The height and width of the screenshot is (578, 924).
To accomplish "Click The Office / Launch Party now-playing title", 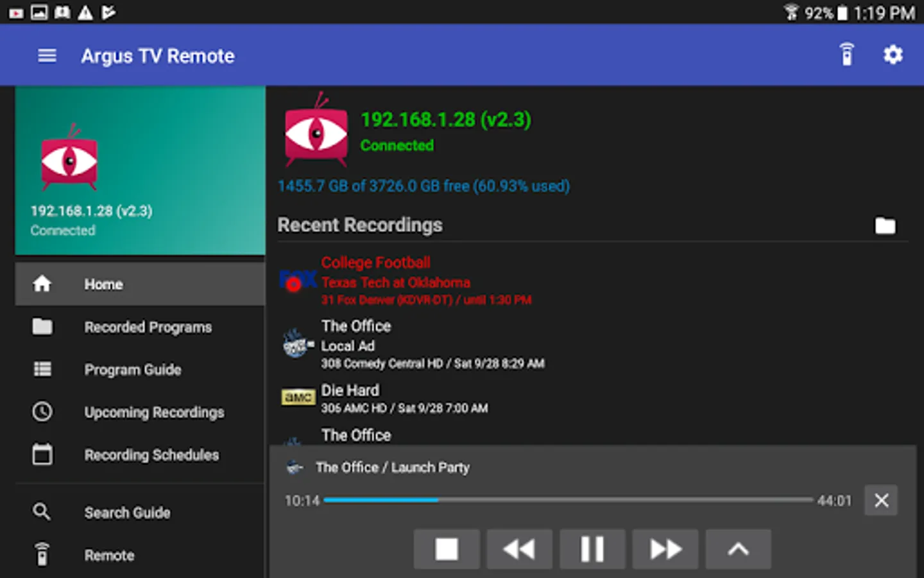I will tap(393, 468).
